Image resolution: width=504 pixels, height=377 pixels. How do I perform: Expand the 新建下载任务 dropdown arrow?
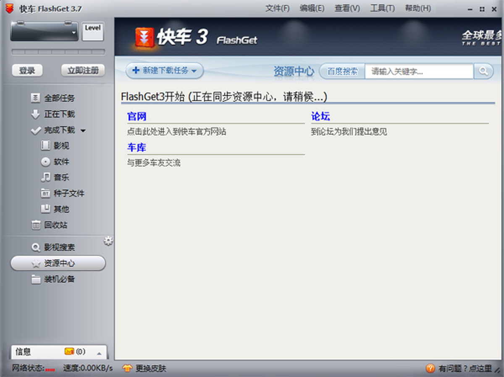coord(194,71)
